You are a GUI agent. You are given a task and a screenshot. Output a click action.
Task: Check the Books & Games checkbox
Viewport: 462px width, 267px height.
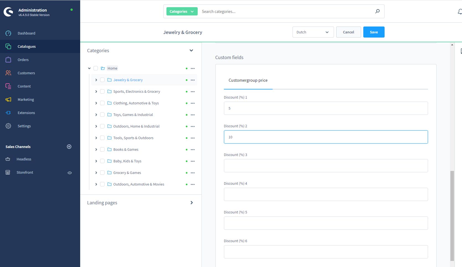[x=102, y=149]
